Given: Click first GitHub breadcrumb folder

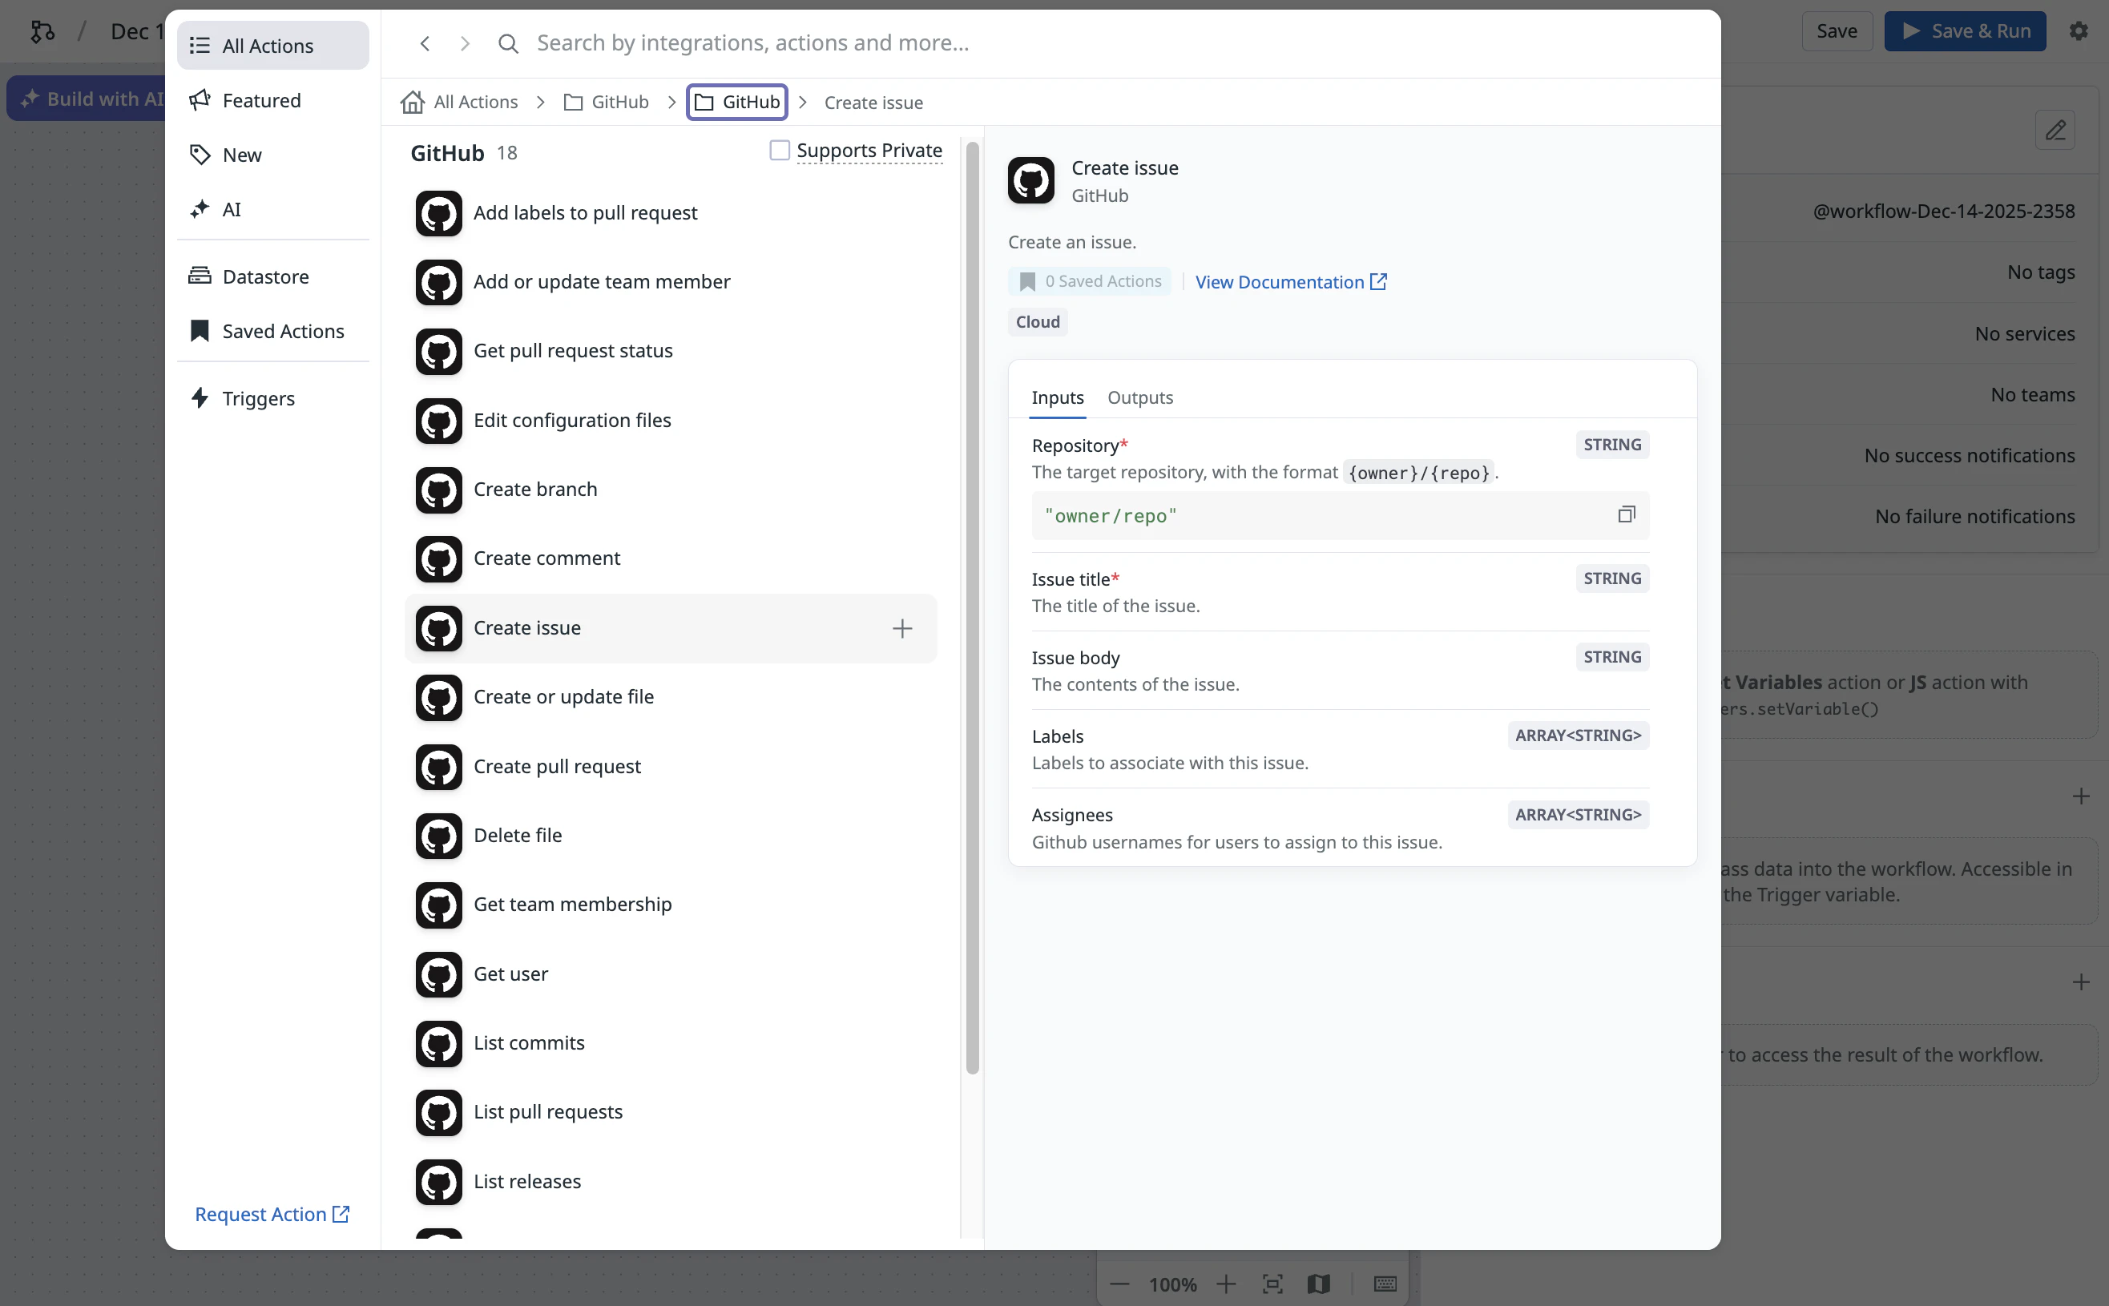Looking at the screenshot, I should (606, 102).
